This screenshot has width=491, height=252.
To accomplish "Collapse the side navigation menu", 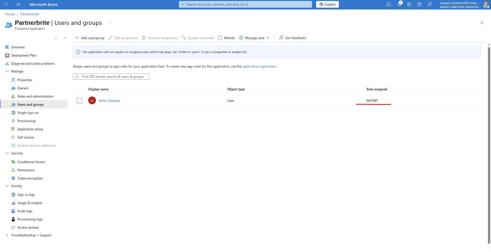I will coord(65,38).
